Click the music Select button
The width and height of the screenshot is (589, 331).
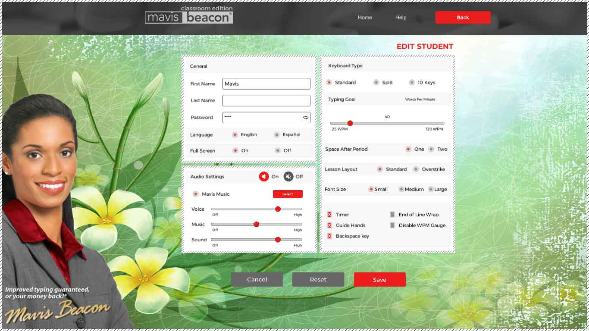(288, 194)
